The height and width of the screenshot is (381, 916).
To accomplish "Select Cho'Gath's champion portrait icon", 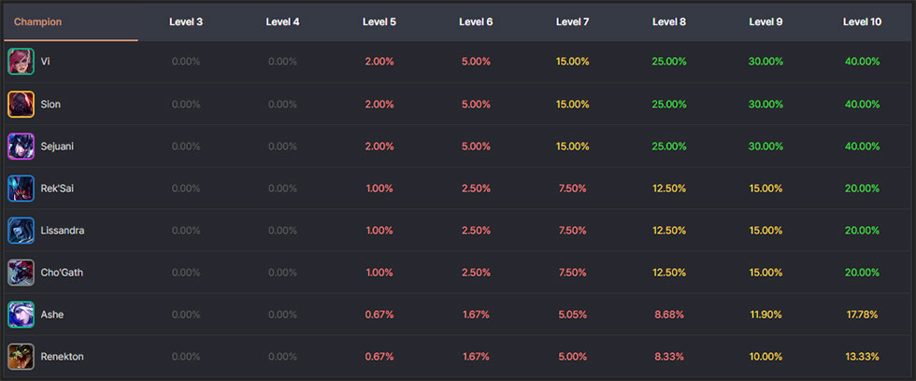I will [x=21, y=273].
